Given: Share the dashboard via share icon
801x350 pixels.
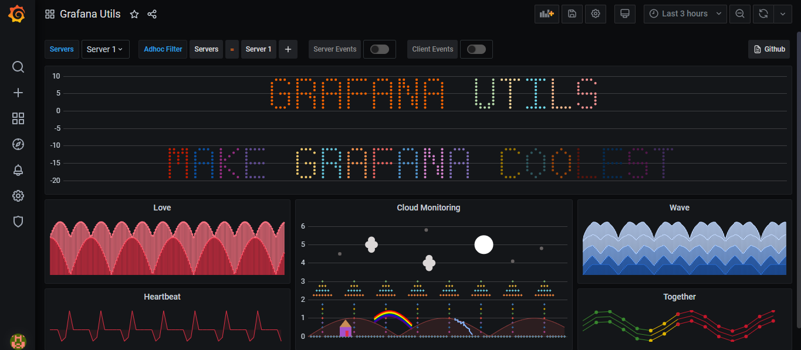Looking at the screenshot, I should point(152,14).
